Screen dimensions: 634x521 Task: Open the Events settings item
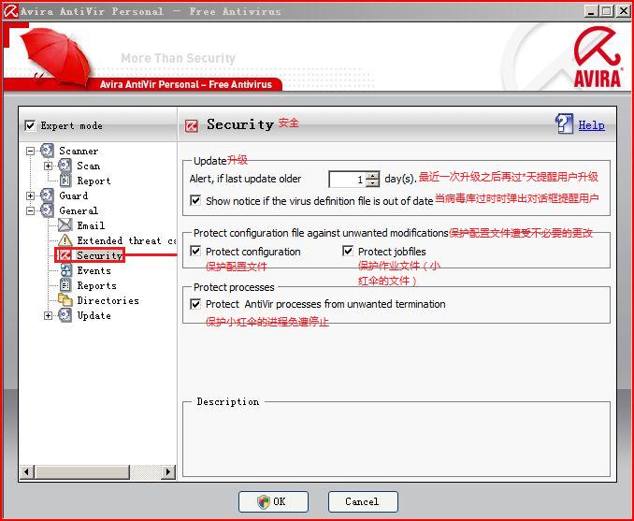(94, 270)
